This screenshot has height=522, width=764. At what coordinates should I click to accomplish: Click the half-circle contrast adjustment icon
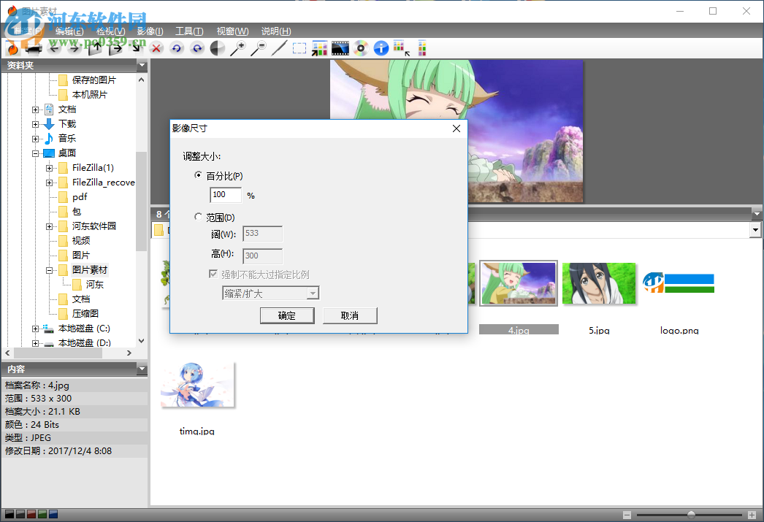coord(218,48)
